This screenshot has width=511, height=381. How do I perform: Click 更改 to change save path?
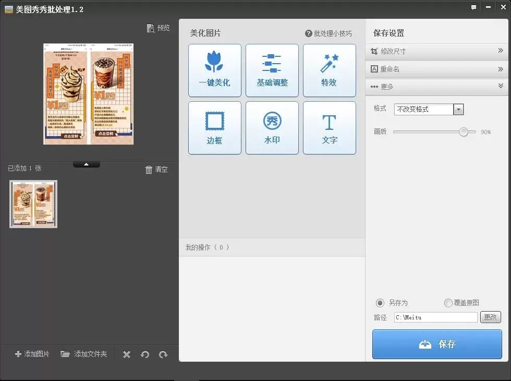tap(491, 317)
